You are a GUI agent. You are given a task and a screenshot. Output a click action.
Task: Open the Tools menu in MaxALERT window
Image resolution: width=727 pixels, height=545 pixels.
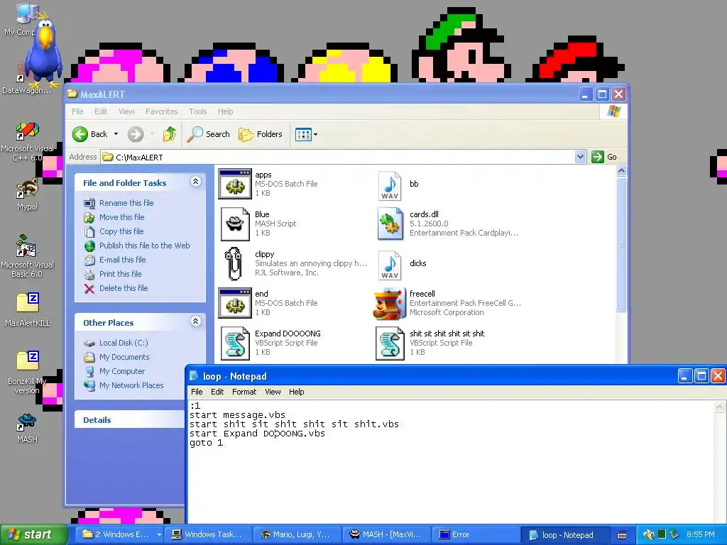(198, 111)
